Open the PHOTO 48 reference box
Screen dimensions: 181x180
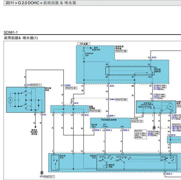pos(121,51)
